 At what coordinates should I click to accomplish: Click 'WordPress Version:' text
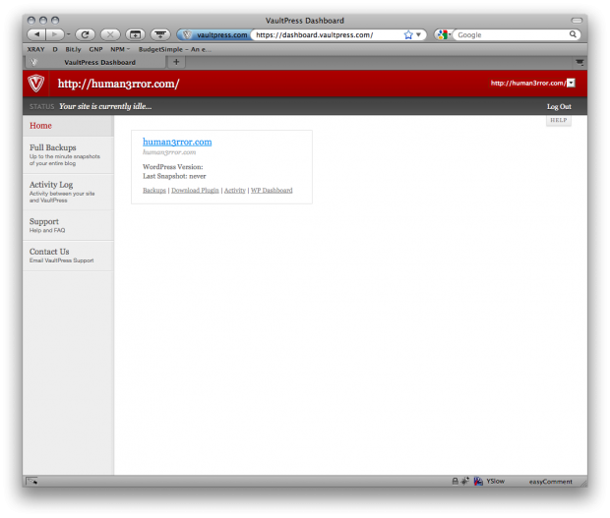pos(173,167)
